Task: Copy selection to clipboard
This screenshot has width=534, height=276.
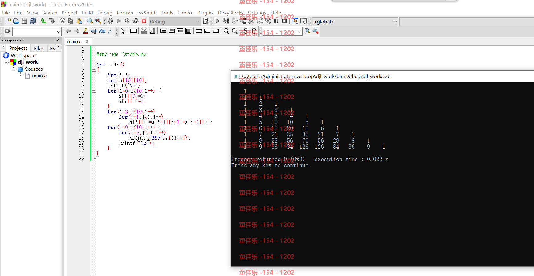Action: pos(71,21)
